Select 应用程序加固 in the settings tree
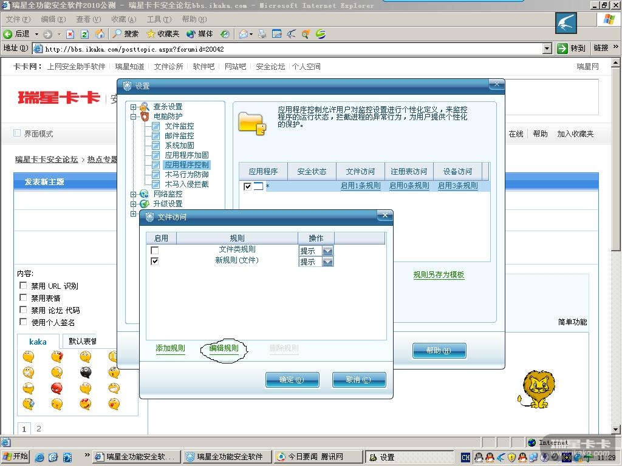Viewport: 622px width, 466px height. tap(186, 155)
